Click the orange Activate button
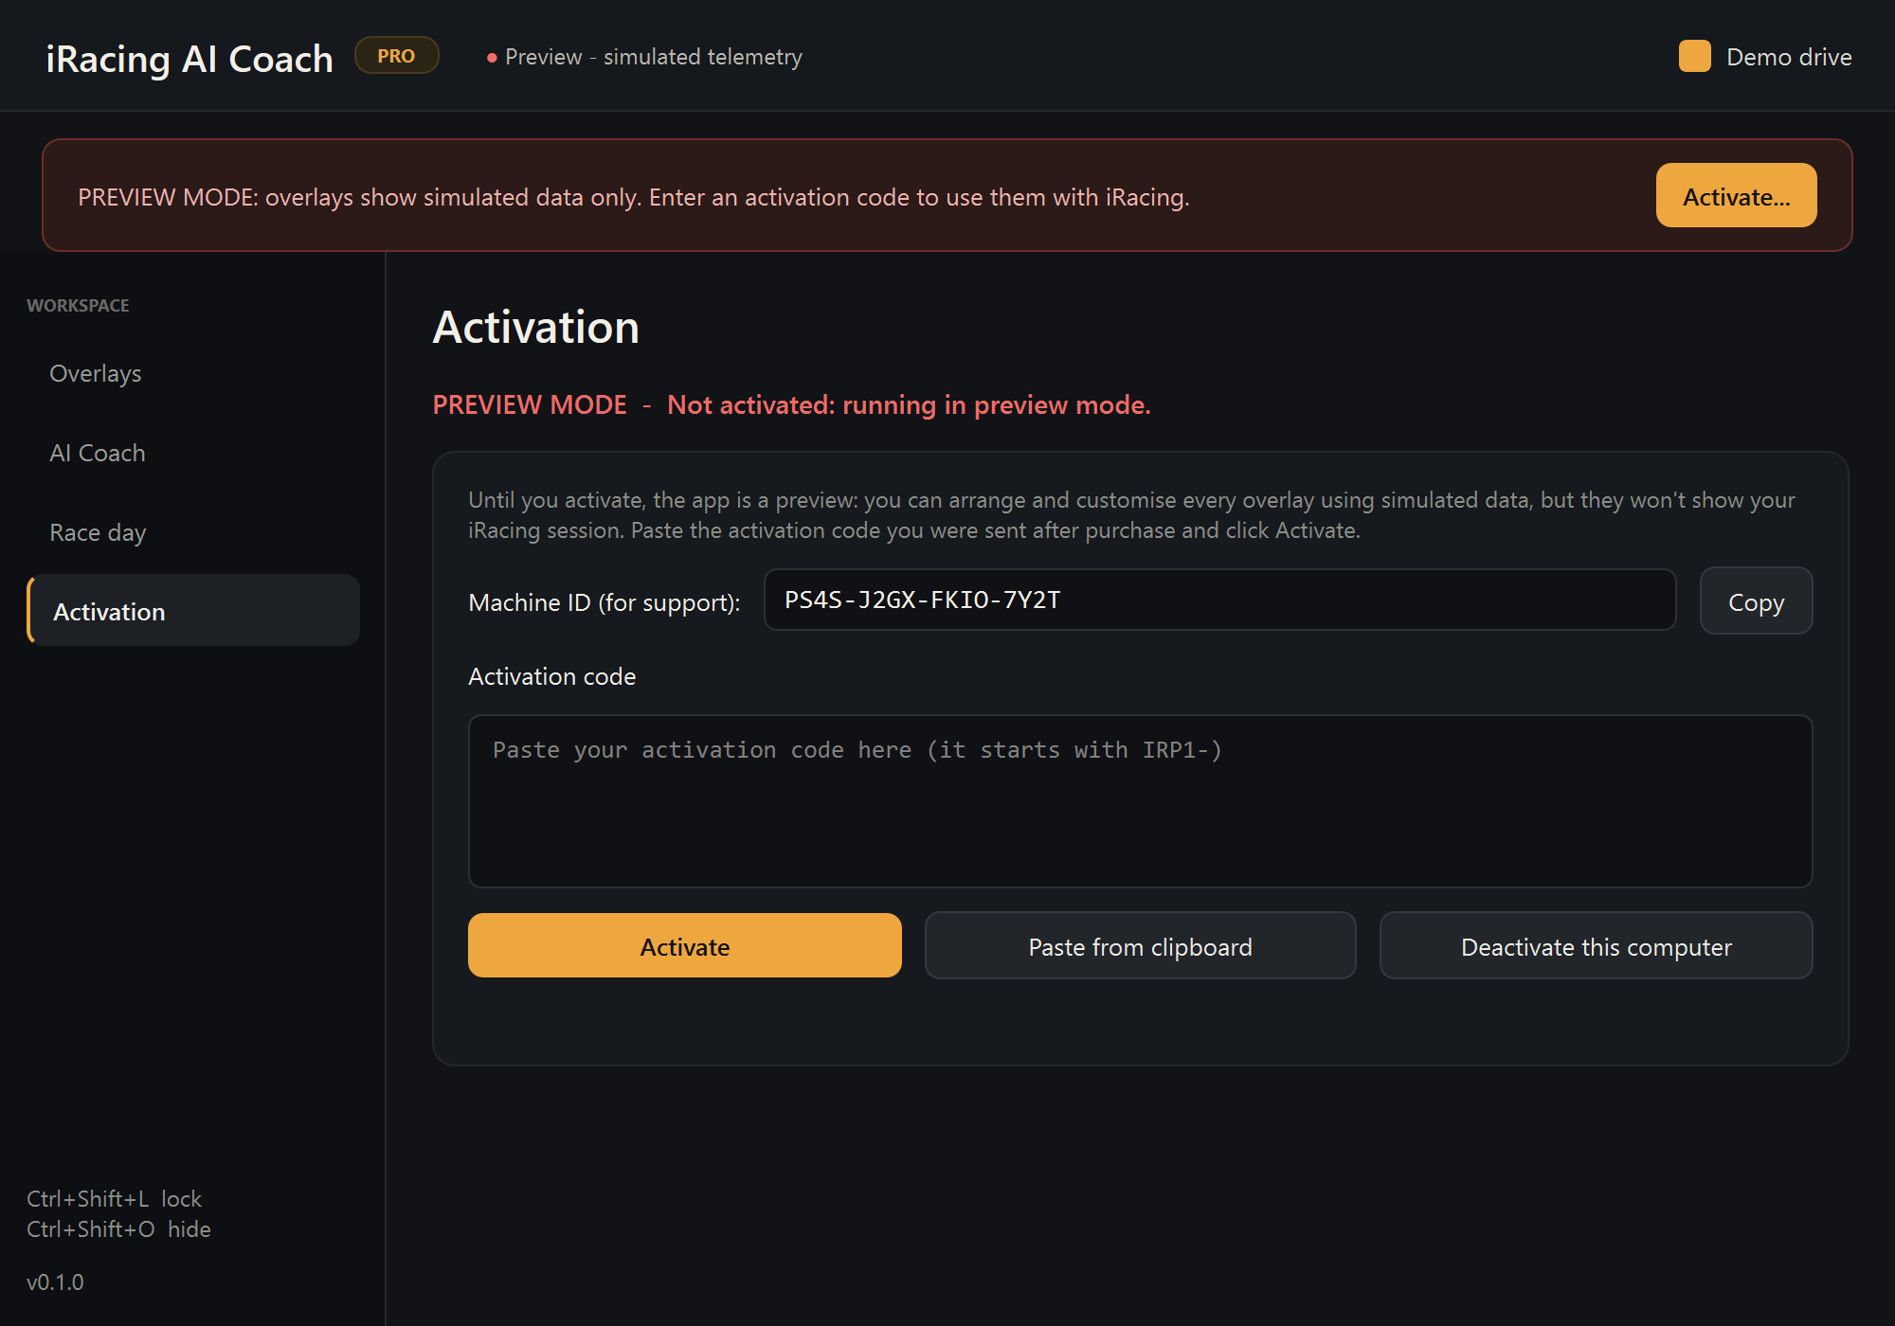Viewport: 1895px width, 1326px height. pyautogui.click(x=684, y=946)
